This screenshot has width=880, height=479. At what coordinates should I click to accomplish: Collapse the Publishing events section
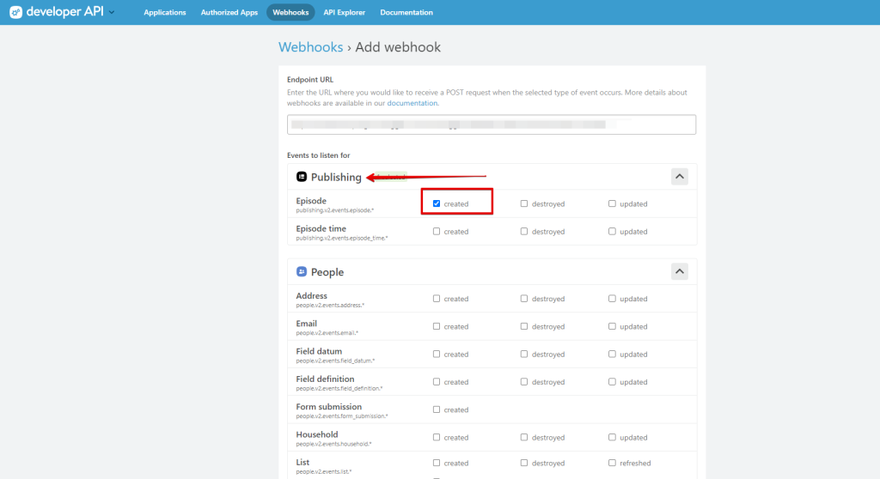coord(679,177)
